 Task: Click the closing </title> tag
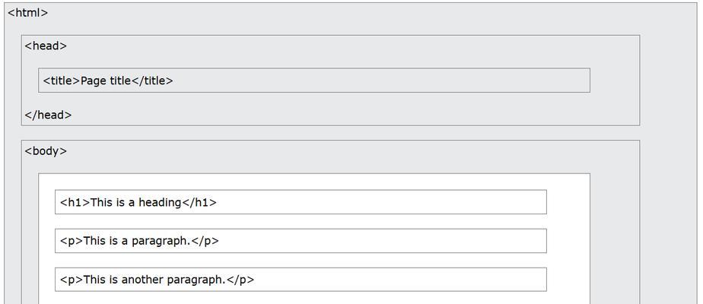(x=152, y=81)
